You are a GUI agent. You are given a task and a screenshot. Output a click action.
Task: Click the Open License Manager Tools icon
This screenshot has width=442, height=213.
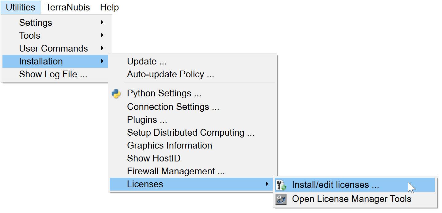pyautogui.click(x=281, y=199)
